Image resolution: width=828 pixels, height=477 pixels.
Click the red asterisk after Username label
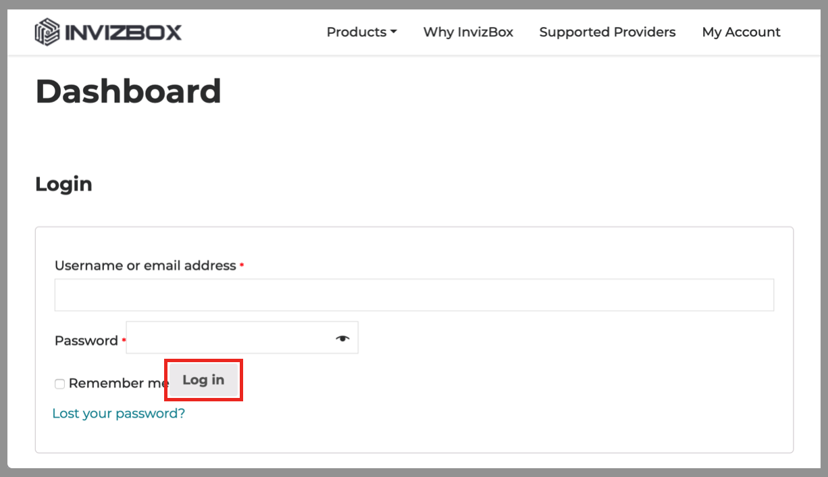[242, 266]
